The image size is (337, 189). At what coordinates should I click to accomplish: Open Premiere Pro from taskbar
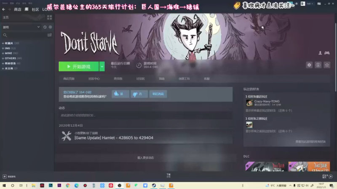point(59,186)
